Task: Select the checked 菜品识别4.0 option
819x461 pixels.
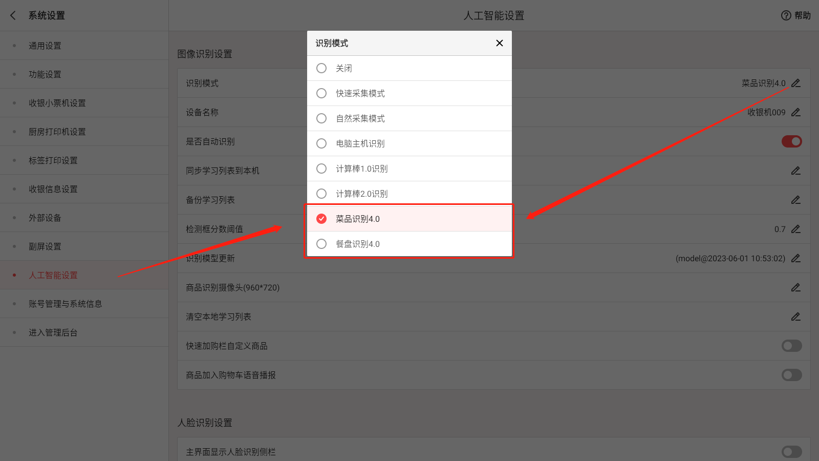Action: [x=409, y=219]
